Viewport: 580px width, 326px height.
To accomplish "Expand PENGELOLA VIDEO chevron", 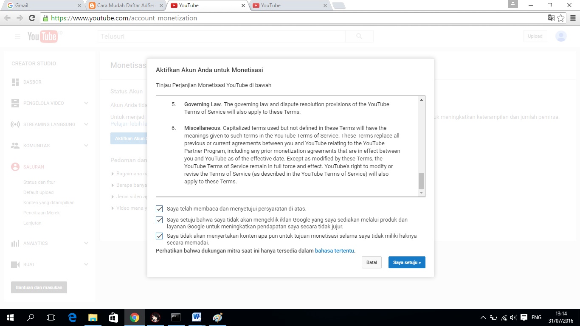I will pos(86,103).
